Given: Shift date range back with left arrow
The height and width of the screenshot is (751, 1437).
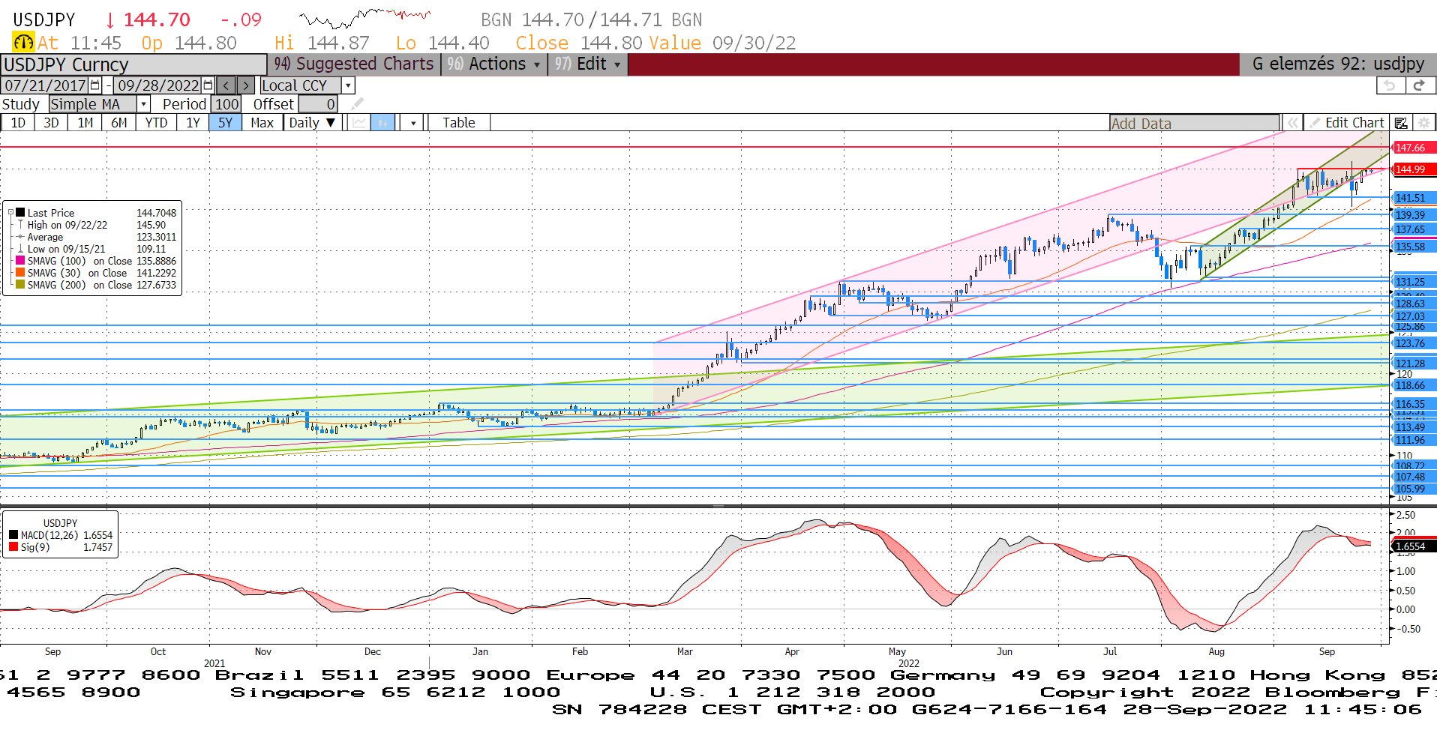Looking at the screenshot, I should point(226,85).
